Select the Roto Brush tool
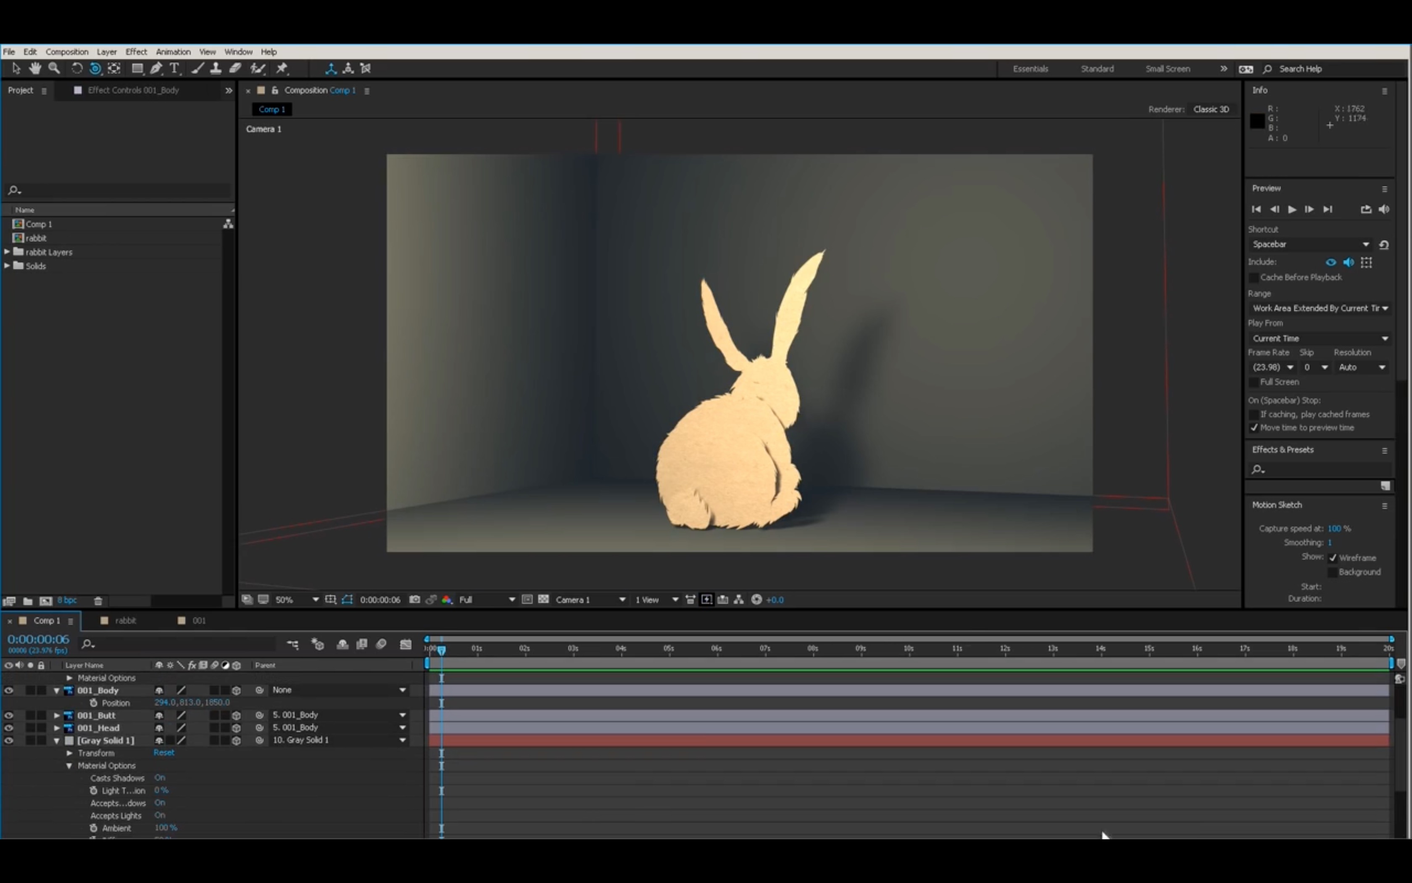 coord(257,68)
